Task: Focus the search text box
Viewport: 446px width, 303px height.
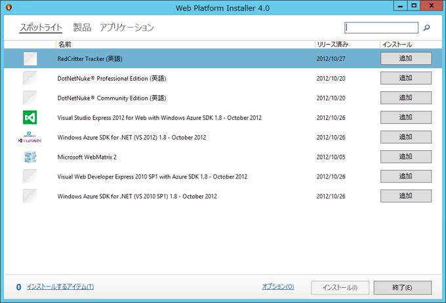Action: point(381,28)
